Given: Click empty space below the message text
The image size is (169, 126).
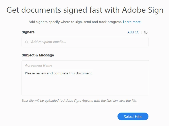Looking at the screenshot, I should click(x=85, y=86).
